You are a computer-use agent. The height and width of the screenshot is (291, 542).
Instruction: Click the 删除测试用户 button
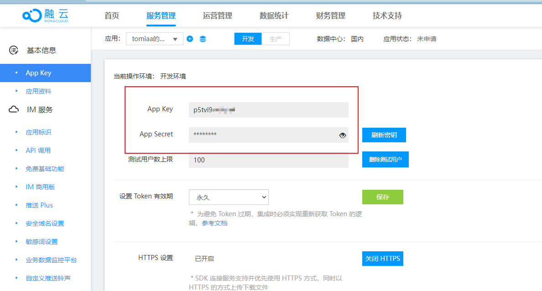point(386,160)
